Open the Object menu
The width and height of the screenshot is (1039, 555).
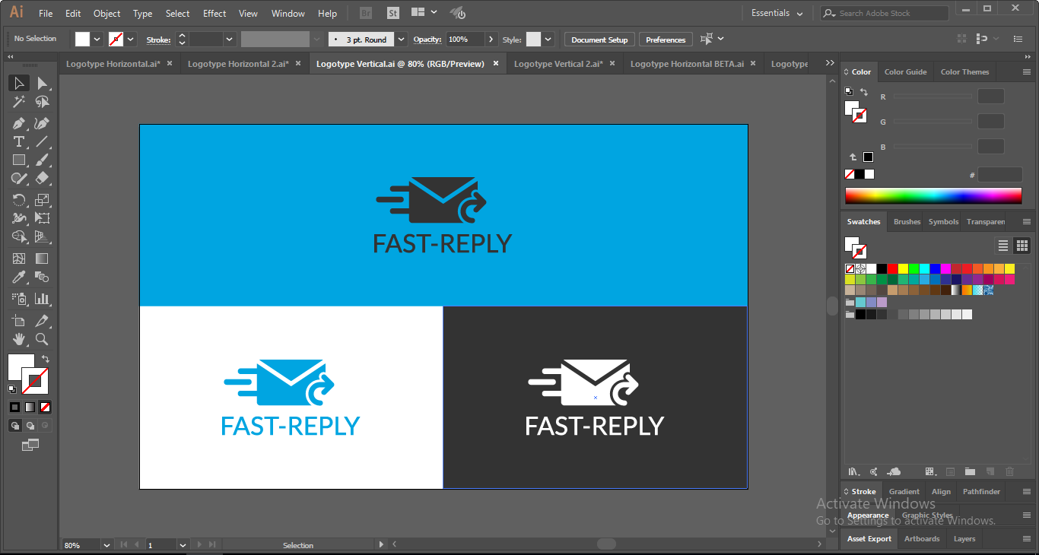pos(106,14)
